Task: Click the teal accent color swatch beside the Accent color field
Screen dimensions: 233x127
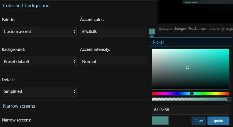Action: pyautogui.click(x=152, y=31)
